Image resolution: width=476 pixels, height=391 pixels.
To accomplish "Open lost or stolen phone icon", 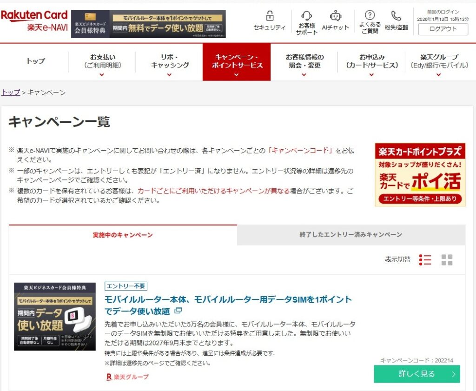I will click(x=396, y=16).
